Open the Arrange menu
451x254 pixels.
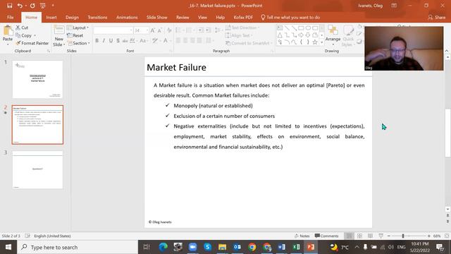click(333, 35)
